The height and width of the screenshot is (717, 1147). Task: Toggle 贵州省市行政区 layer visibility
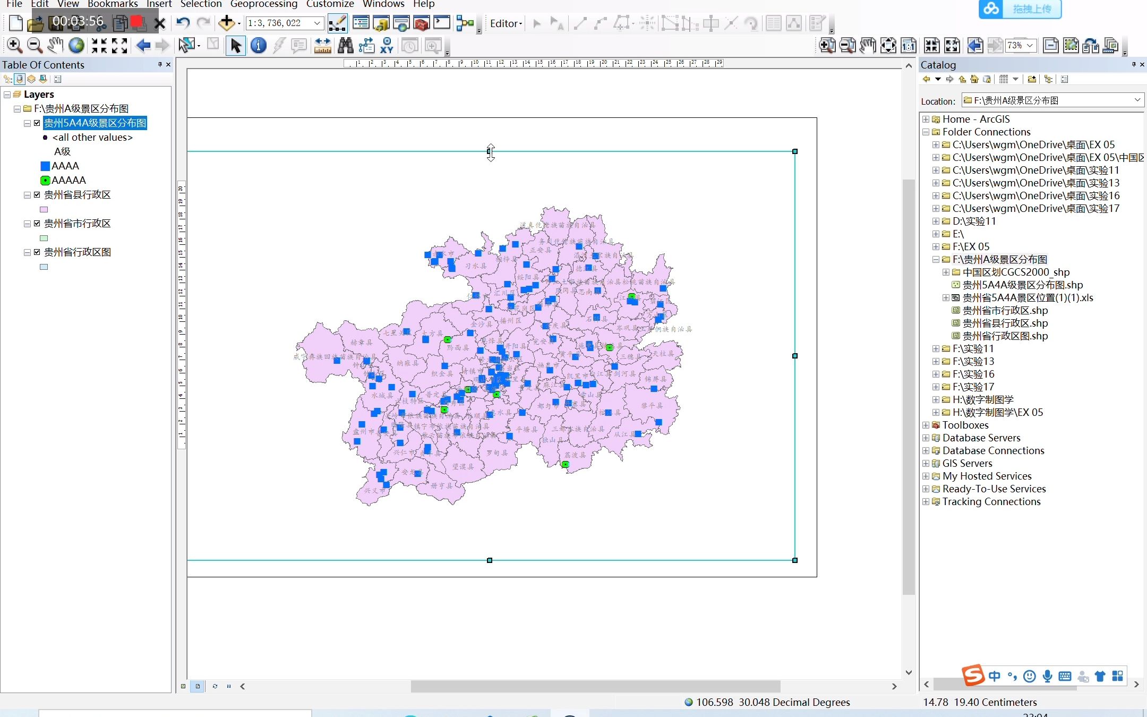(x=37, y=224)
